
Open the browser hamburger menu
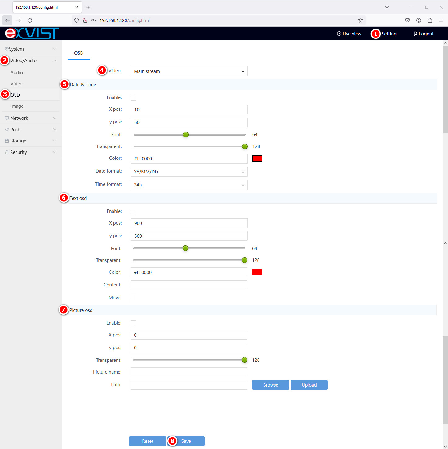coord(441,20)
